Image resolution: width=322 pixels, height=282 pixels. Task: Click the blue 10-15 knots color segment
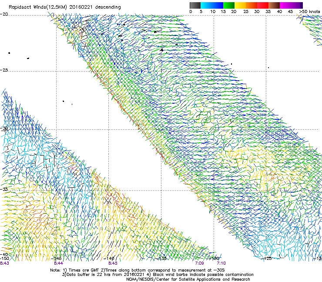coord(218,5)
